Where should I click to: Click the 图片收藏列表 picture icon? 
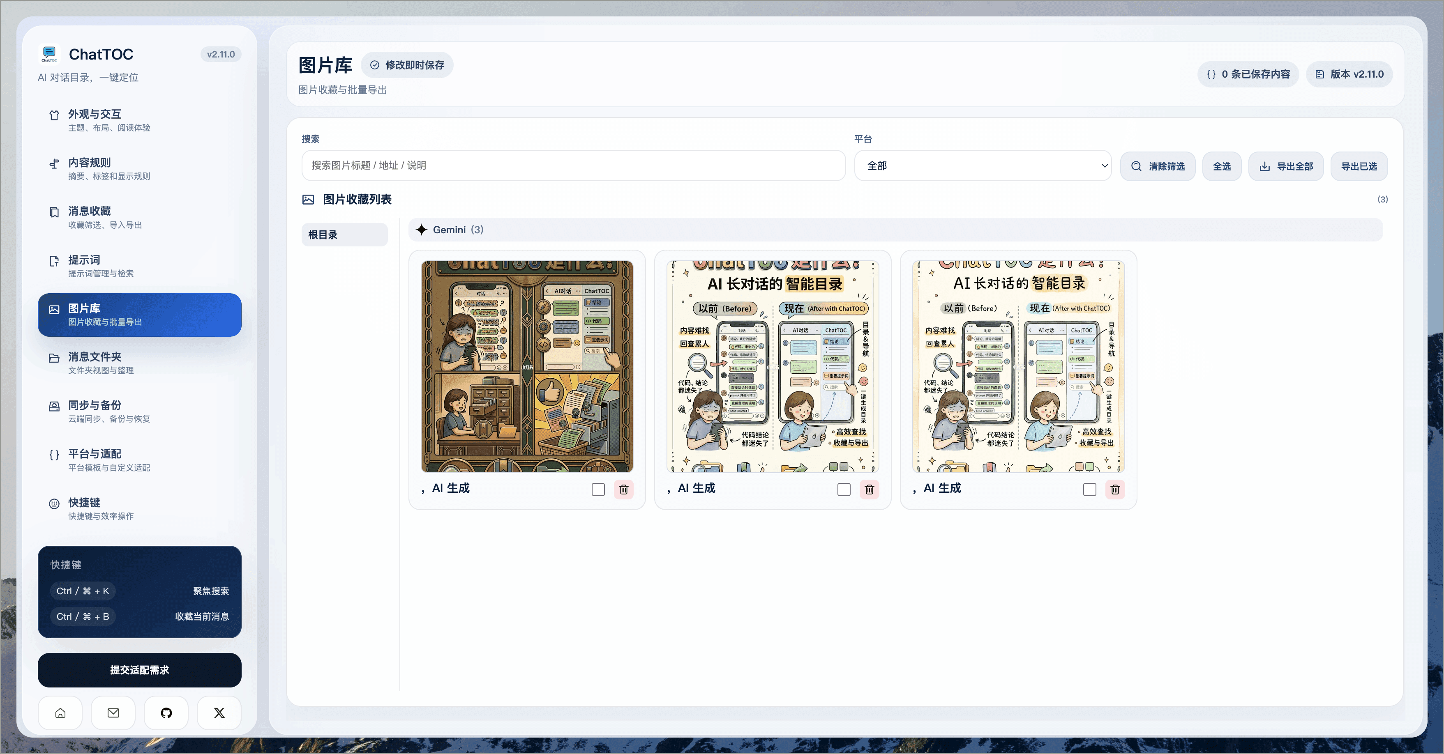point(308,200)
